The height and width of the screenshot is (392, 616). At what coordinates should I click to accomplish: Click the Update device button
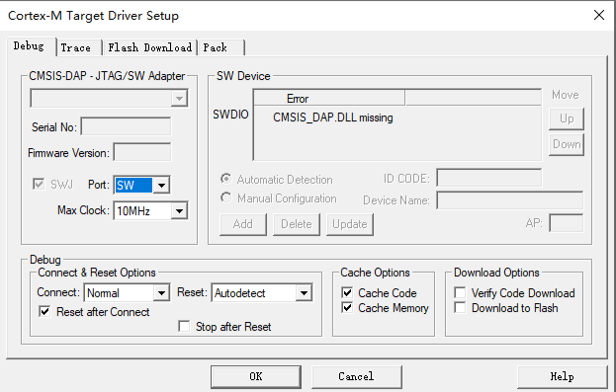(350, 224)
